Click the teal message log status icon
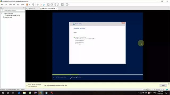The image size is (170, 95). click(167, 89)
